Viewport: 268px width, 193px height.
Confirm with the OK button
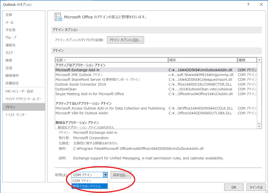click(x=234, y=187)
